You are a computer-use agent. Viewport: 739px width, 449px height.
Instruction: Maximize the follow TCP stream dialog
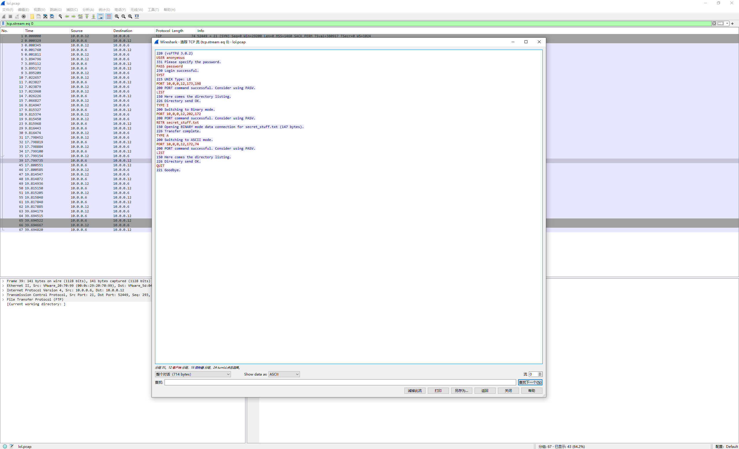click(x=526, y=42)
